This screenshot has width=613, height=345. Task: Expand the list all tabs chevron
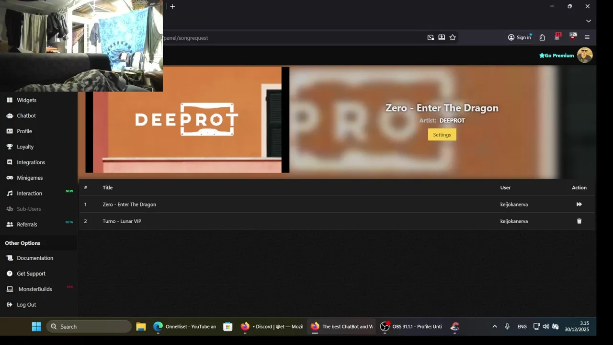[x=589, y=21]
